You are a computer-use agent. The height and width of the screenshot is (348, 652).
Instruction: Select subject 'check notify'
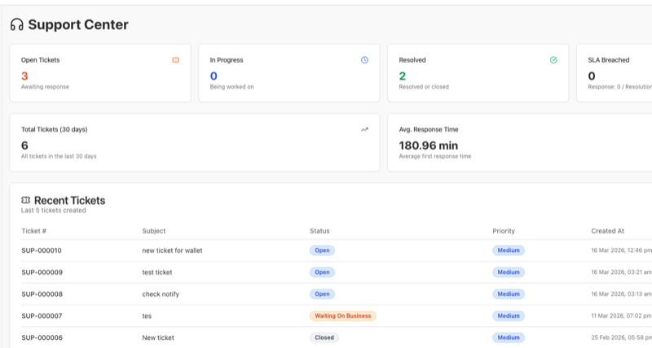[x=161, y=294]
